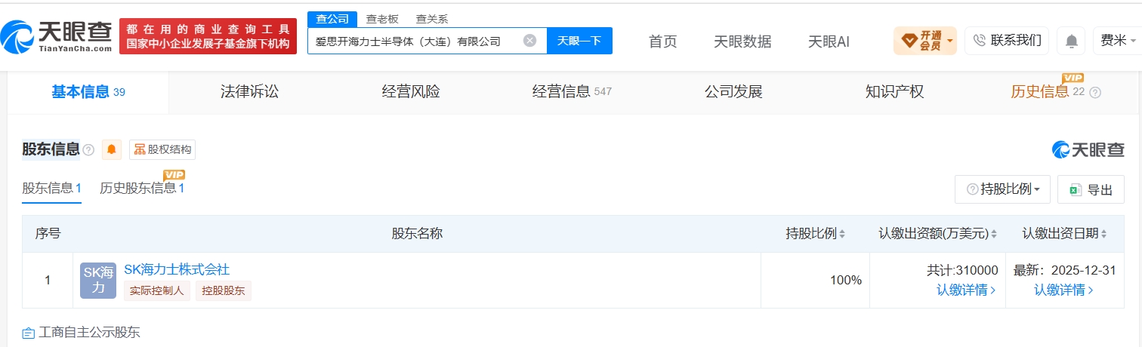This screenshot has width=1142, height=347.
Task: Expand the 费米 user menu
Action: coord(1116,40)
